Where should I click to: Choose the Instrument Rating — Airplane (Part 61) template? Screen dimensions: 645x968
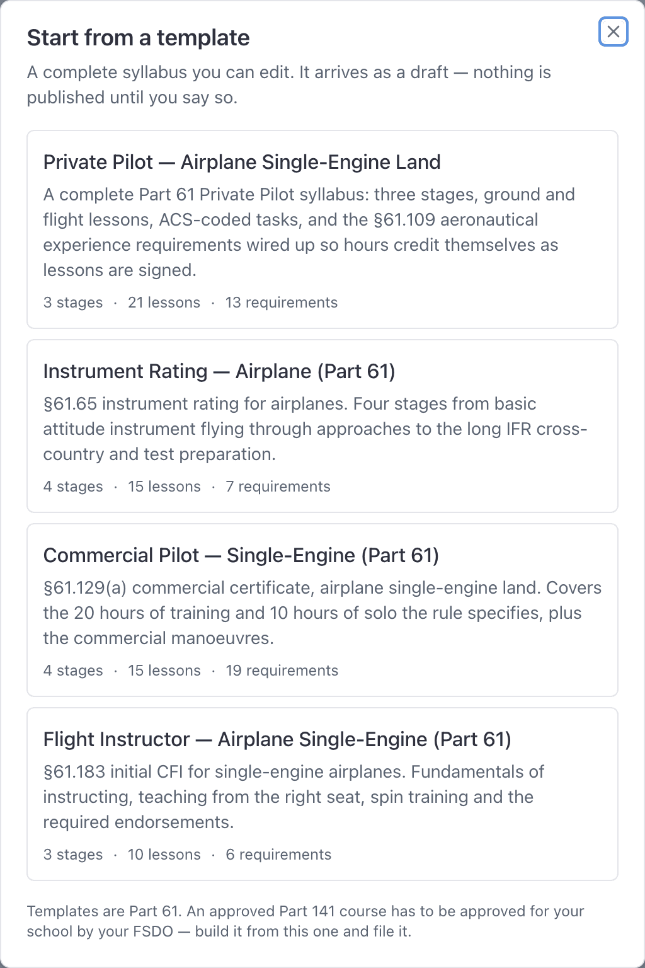[322, 426]
